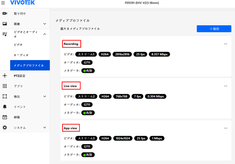Click the ストリーム1 badge on Recording profile
The width and height of the screenshot is (235, 164).
pyautogui.click(x=86, y=54)
